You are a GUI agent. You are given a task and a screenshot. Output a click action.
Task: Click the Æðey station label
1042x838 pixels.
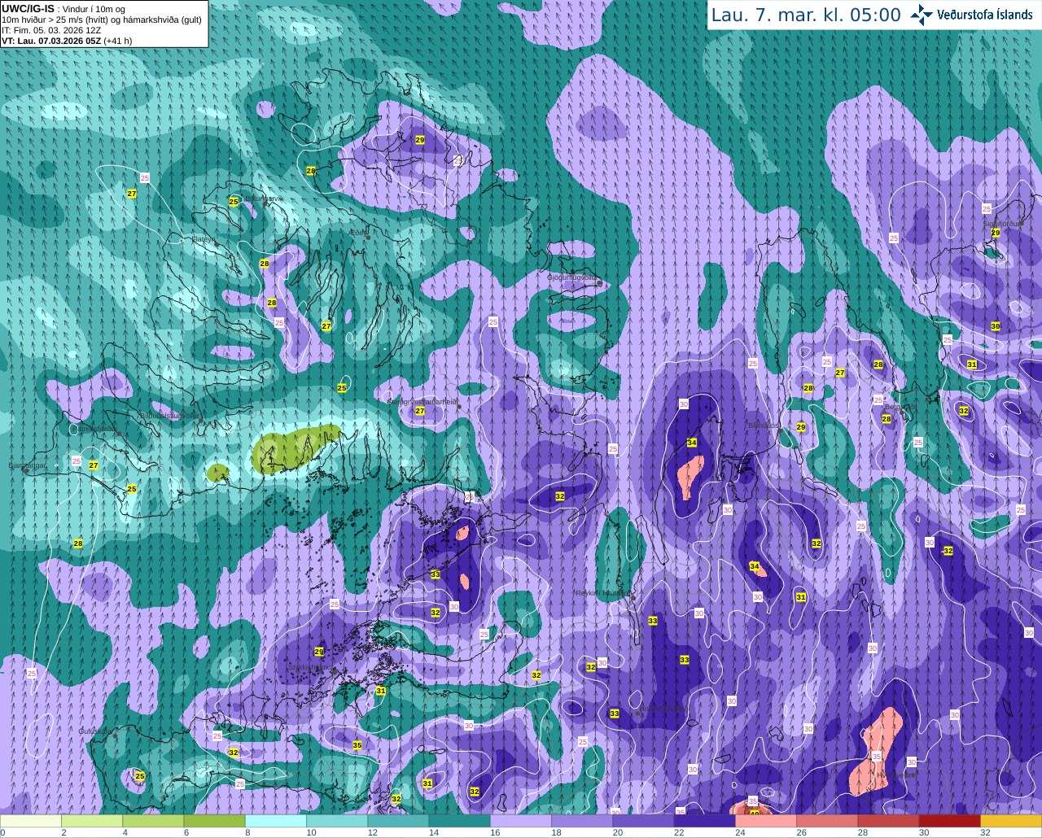pyautogui.click(x=358, y=233)
